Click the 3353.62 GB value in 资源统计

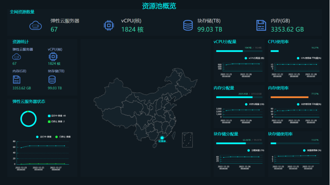22,88
